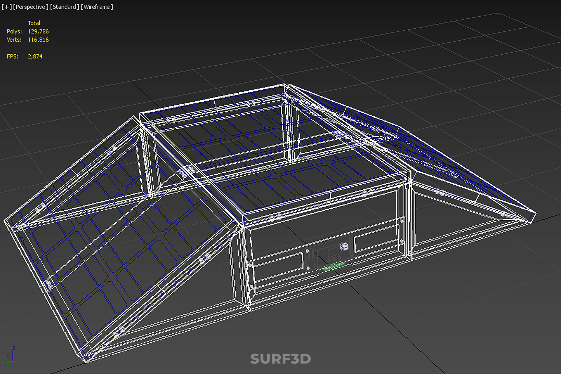Open the [+] viewport general menu
The image size is (561, 374).
(6, 7)
